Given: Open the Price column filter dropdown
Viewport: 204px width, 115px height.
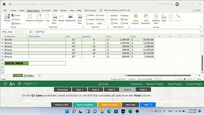Looking at the screenshot, I should [x=129, y=36].
